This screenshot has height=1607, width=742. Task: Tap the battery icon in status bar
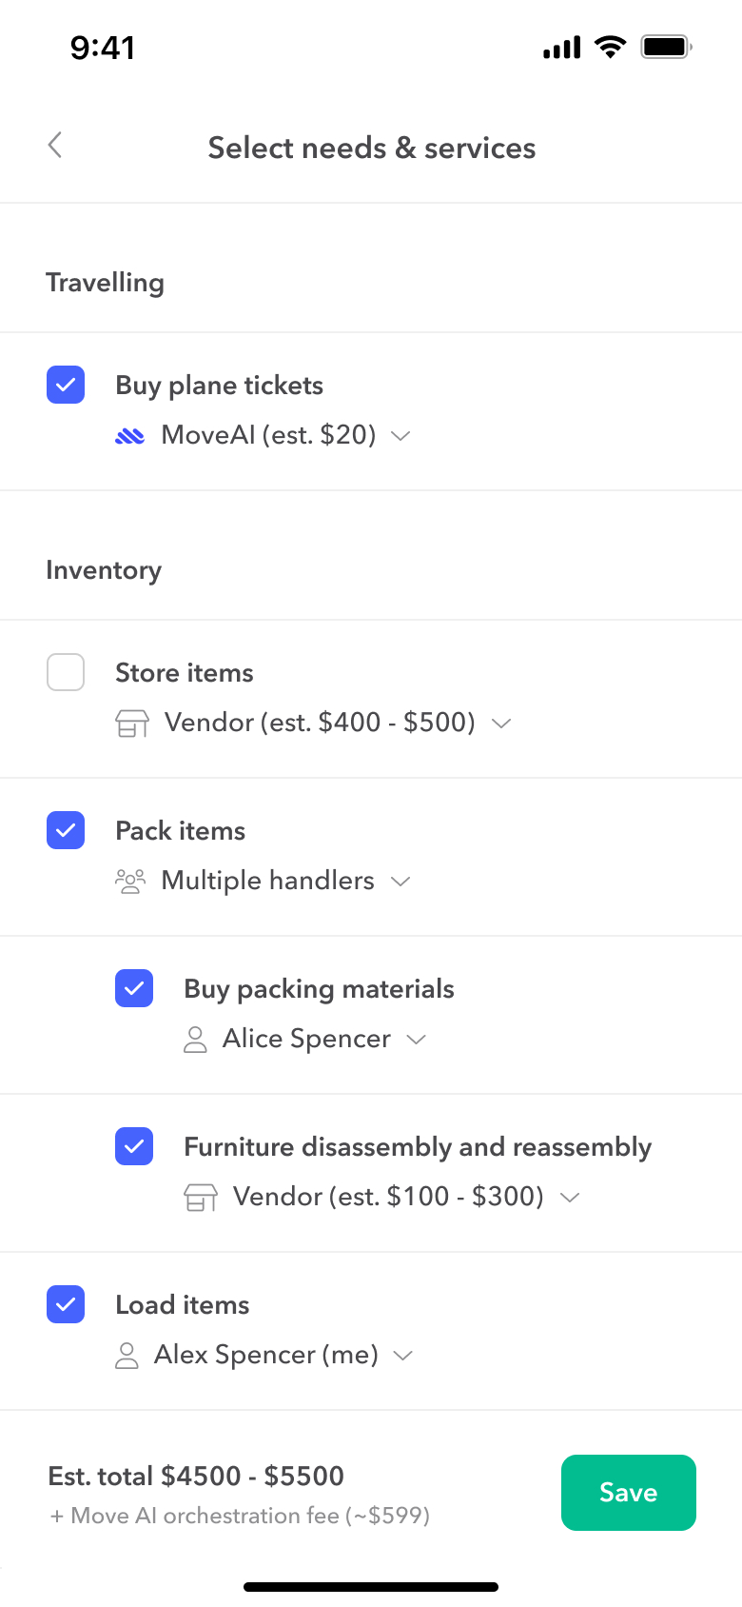click(665, 47)
